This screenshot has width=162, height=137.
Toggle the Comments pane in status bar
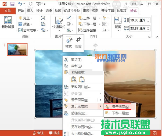55,133
